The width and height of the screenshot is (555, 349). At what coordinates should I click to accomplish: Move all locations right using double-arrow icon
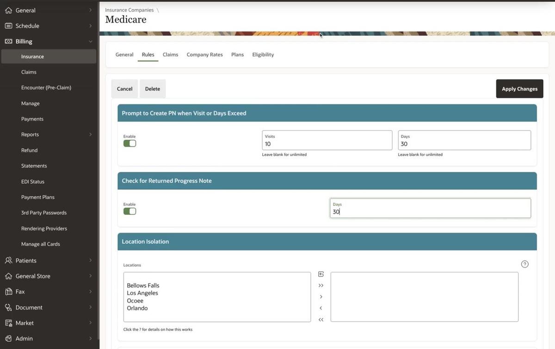coord(321,285)
